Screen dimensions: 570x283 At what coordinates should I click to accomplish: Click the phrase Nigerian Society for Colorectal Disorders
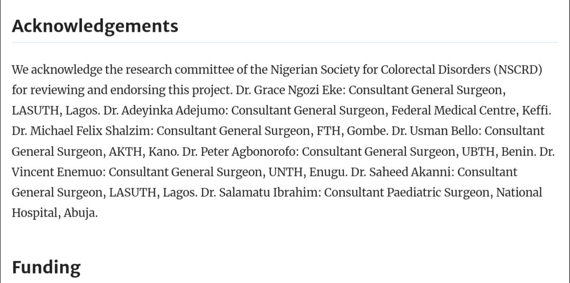(x=380, y=70)
